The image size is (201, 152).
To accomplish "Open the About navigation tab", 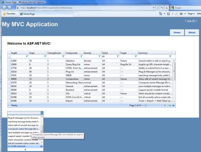I will pyautogui.click(x=192, y=33).
